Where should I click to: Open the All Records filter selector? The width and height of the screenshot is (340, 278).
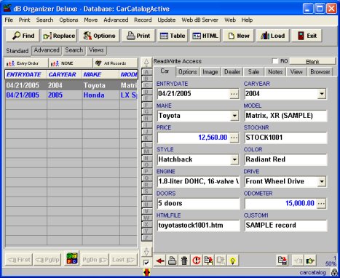[115, 63]
